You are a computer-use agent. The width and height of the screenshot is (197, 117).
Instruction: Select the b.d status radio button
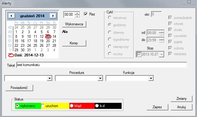coord(97,106)
